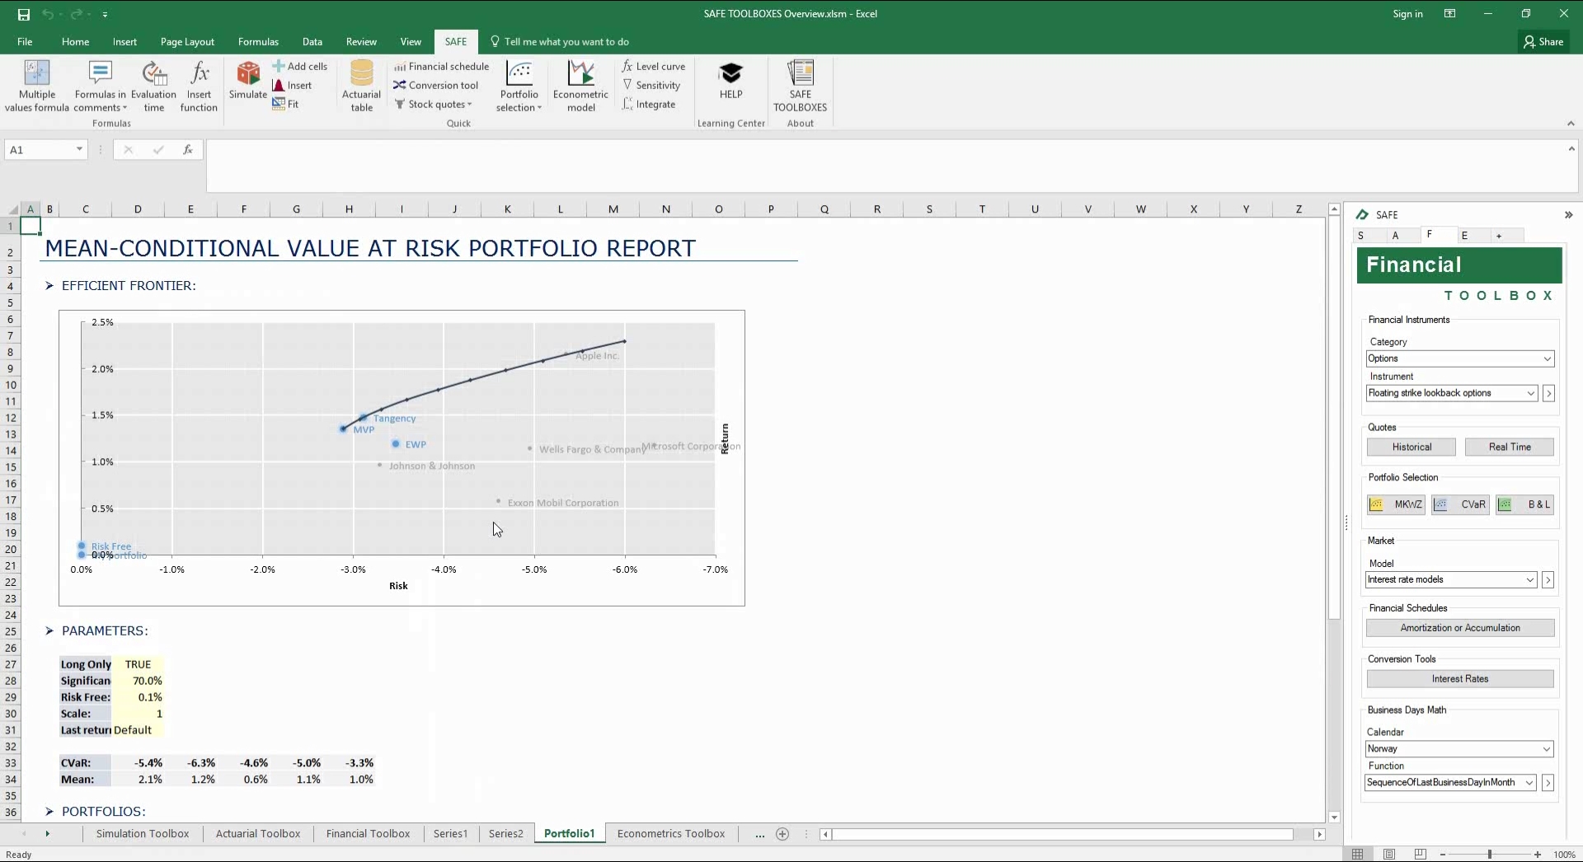Switch to the Data ribbon tab
Viewport: 1583px width, 862px height.
[x=312, y=41]
